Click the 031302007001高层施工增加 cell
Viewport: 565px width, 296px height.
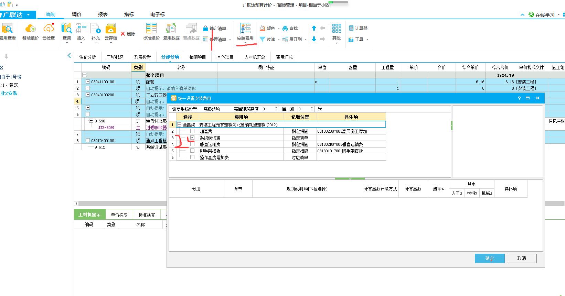pos(351,131)
